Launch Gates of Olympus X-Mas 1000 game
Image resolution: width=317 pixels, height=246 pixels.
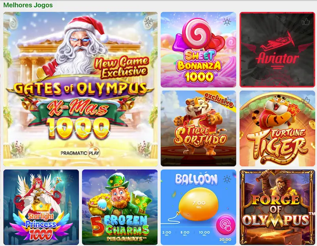(x=80, y=89)
